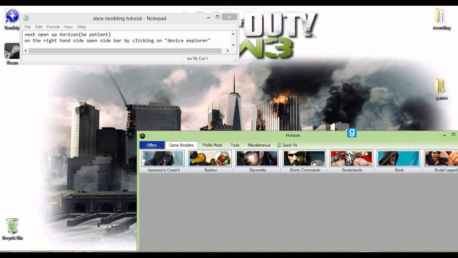Click the blue 'g' icon over Horizon
Image resolution: width=458 pixels, height=258 pixels.
point(352,133)
